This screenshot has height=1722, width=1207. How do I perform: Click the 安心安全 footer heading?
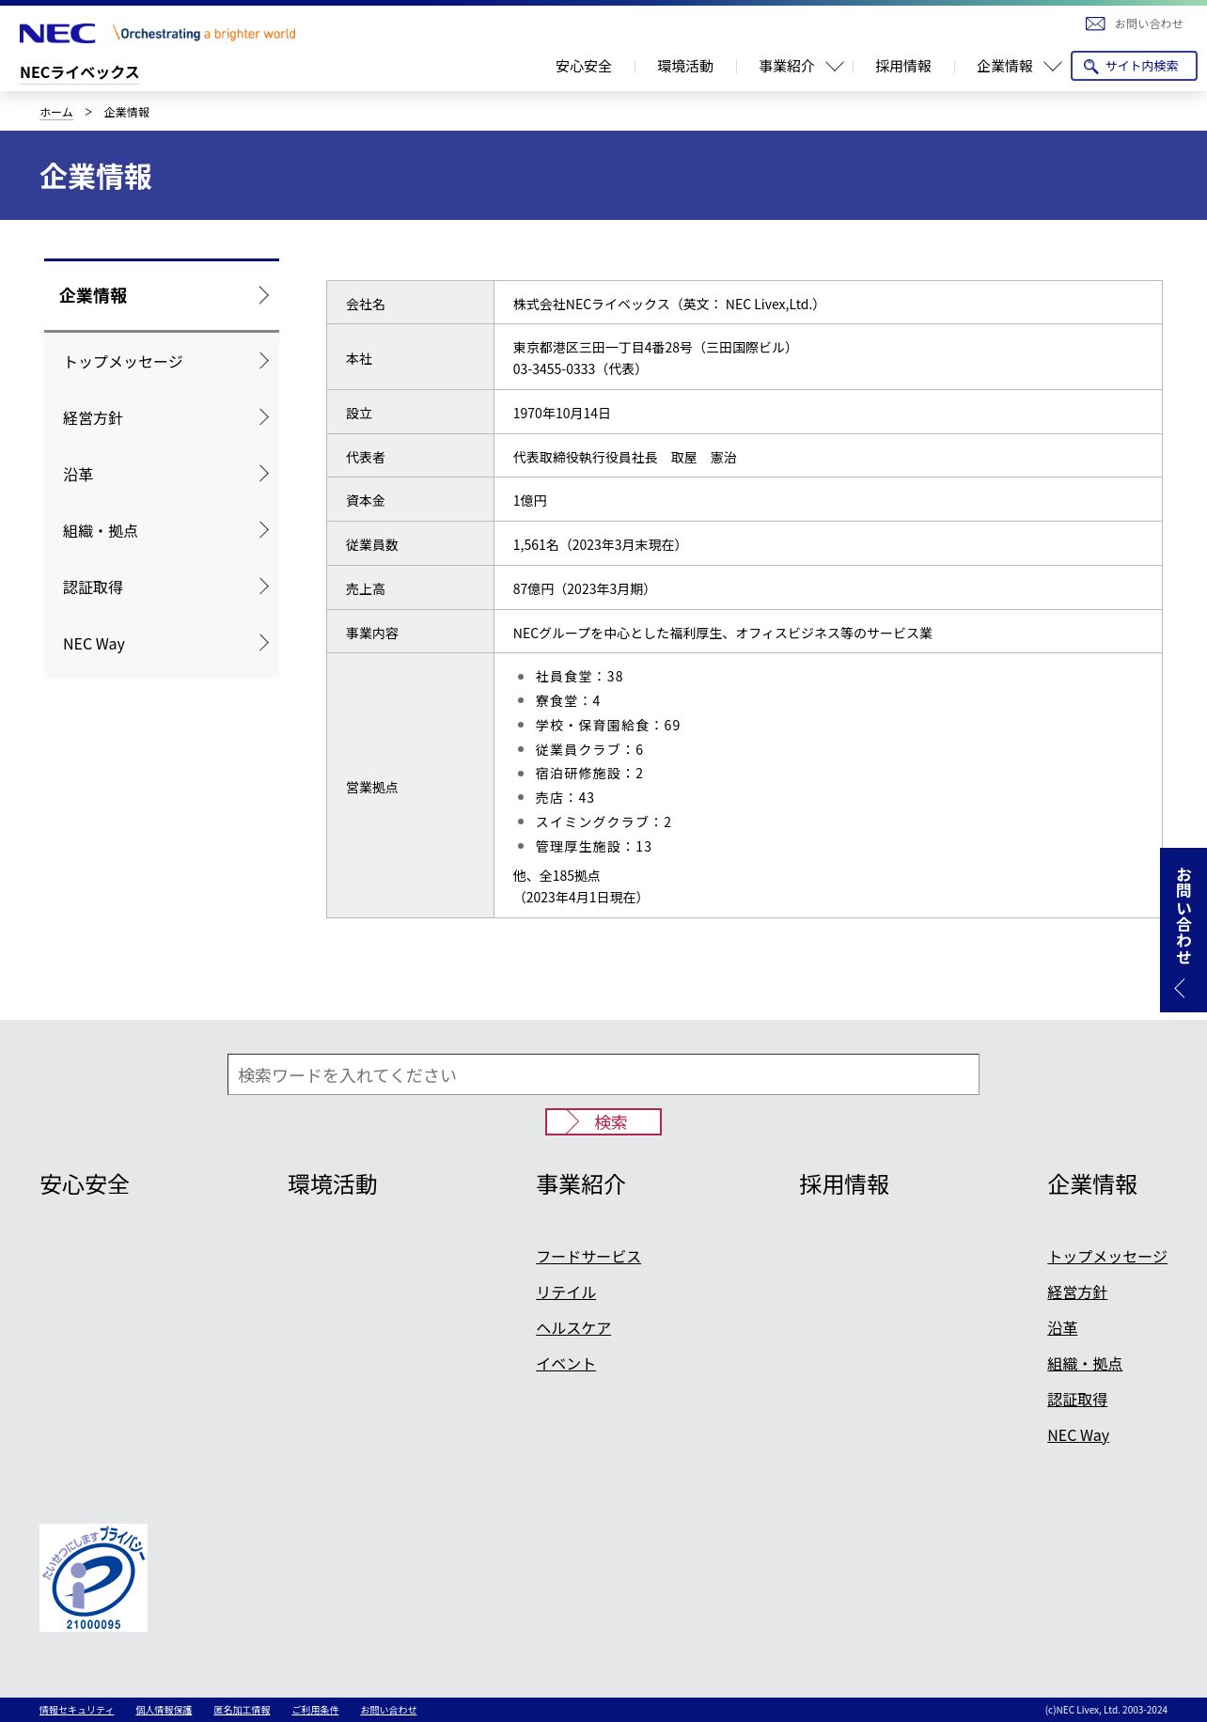click(x=85, y=1184)
